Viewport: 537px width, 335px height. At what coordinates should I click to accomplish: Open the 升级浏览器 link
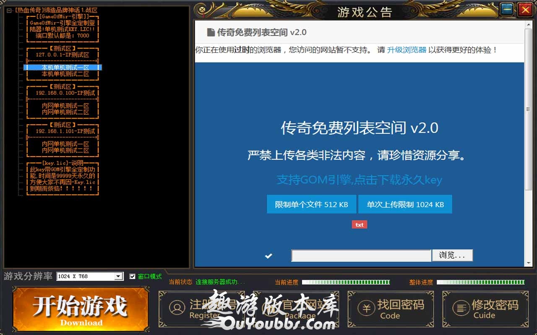click(x=406, y=50)
